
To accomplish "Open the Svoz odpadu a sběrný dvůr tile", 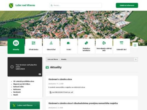I will (x=104, y=46).
